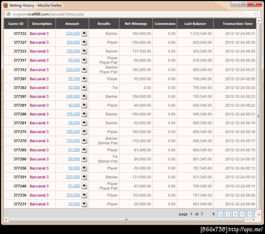Click the site identity globe icon
This screenshot has width=265, height=234.
click(x=8, y=14)
